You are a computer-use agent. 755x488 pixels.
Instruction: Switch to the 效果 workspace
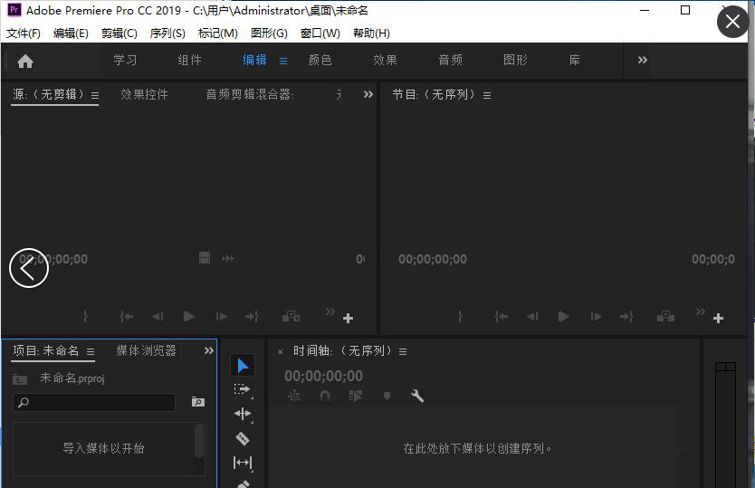click(386, 61)
